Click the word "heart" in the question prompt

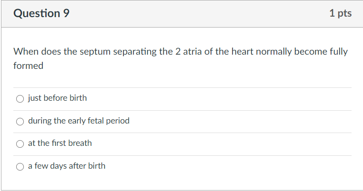242,51
